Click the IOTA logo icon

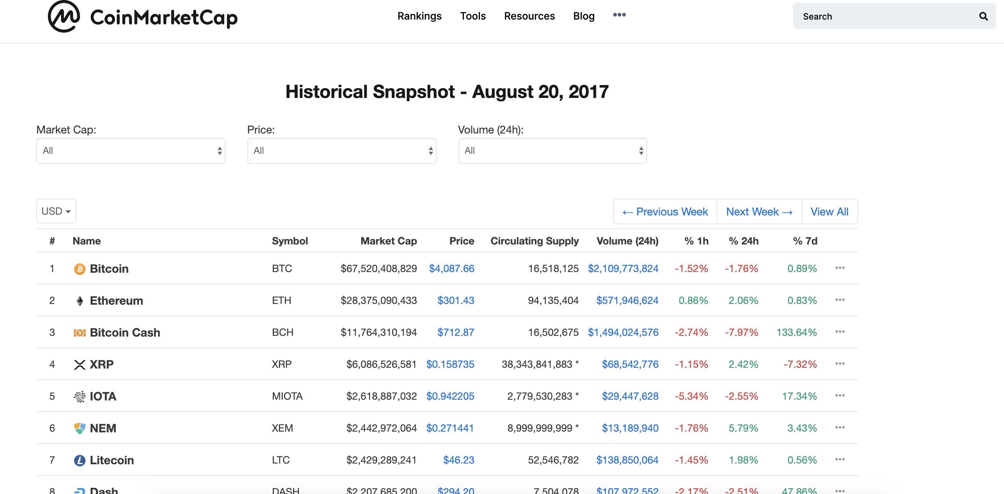click(79, 396)
